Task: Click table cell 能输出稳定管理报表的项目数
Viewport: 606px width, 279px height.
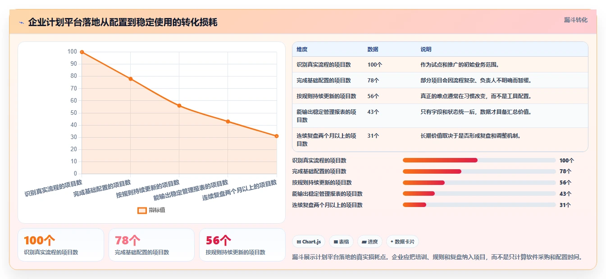Action: (326, 116)
